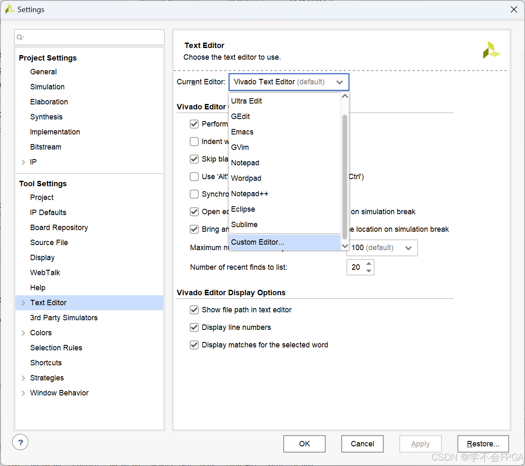Open Help settings

pos(38,288)
